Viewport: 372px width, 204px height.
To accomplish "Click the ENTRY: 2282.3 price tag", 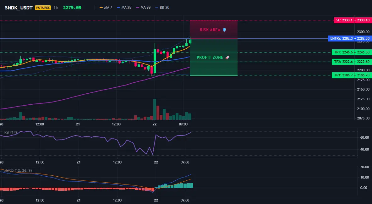I will (x=341, y=38).
